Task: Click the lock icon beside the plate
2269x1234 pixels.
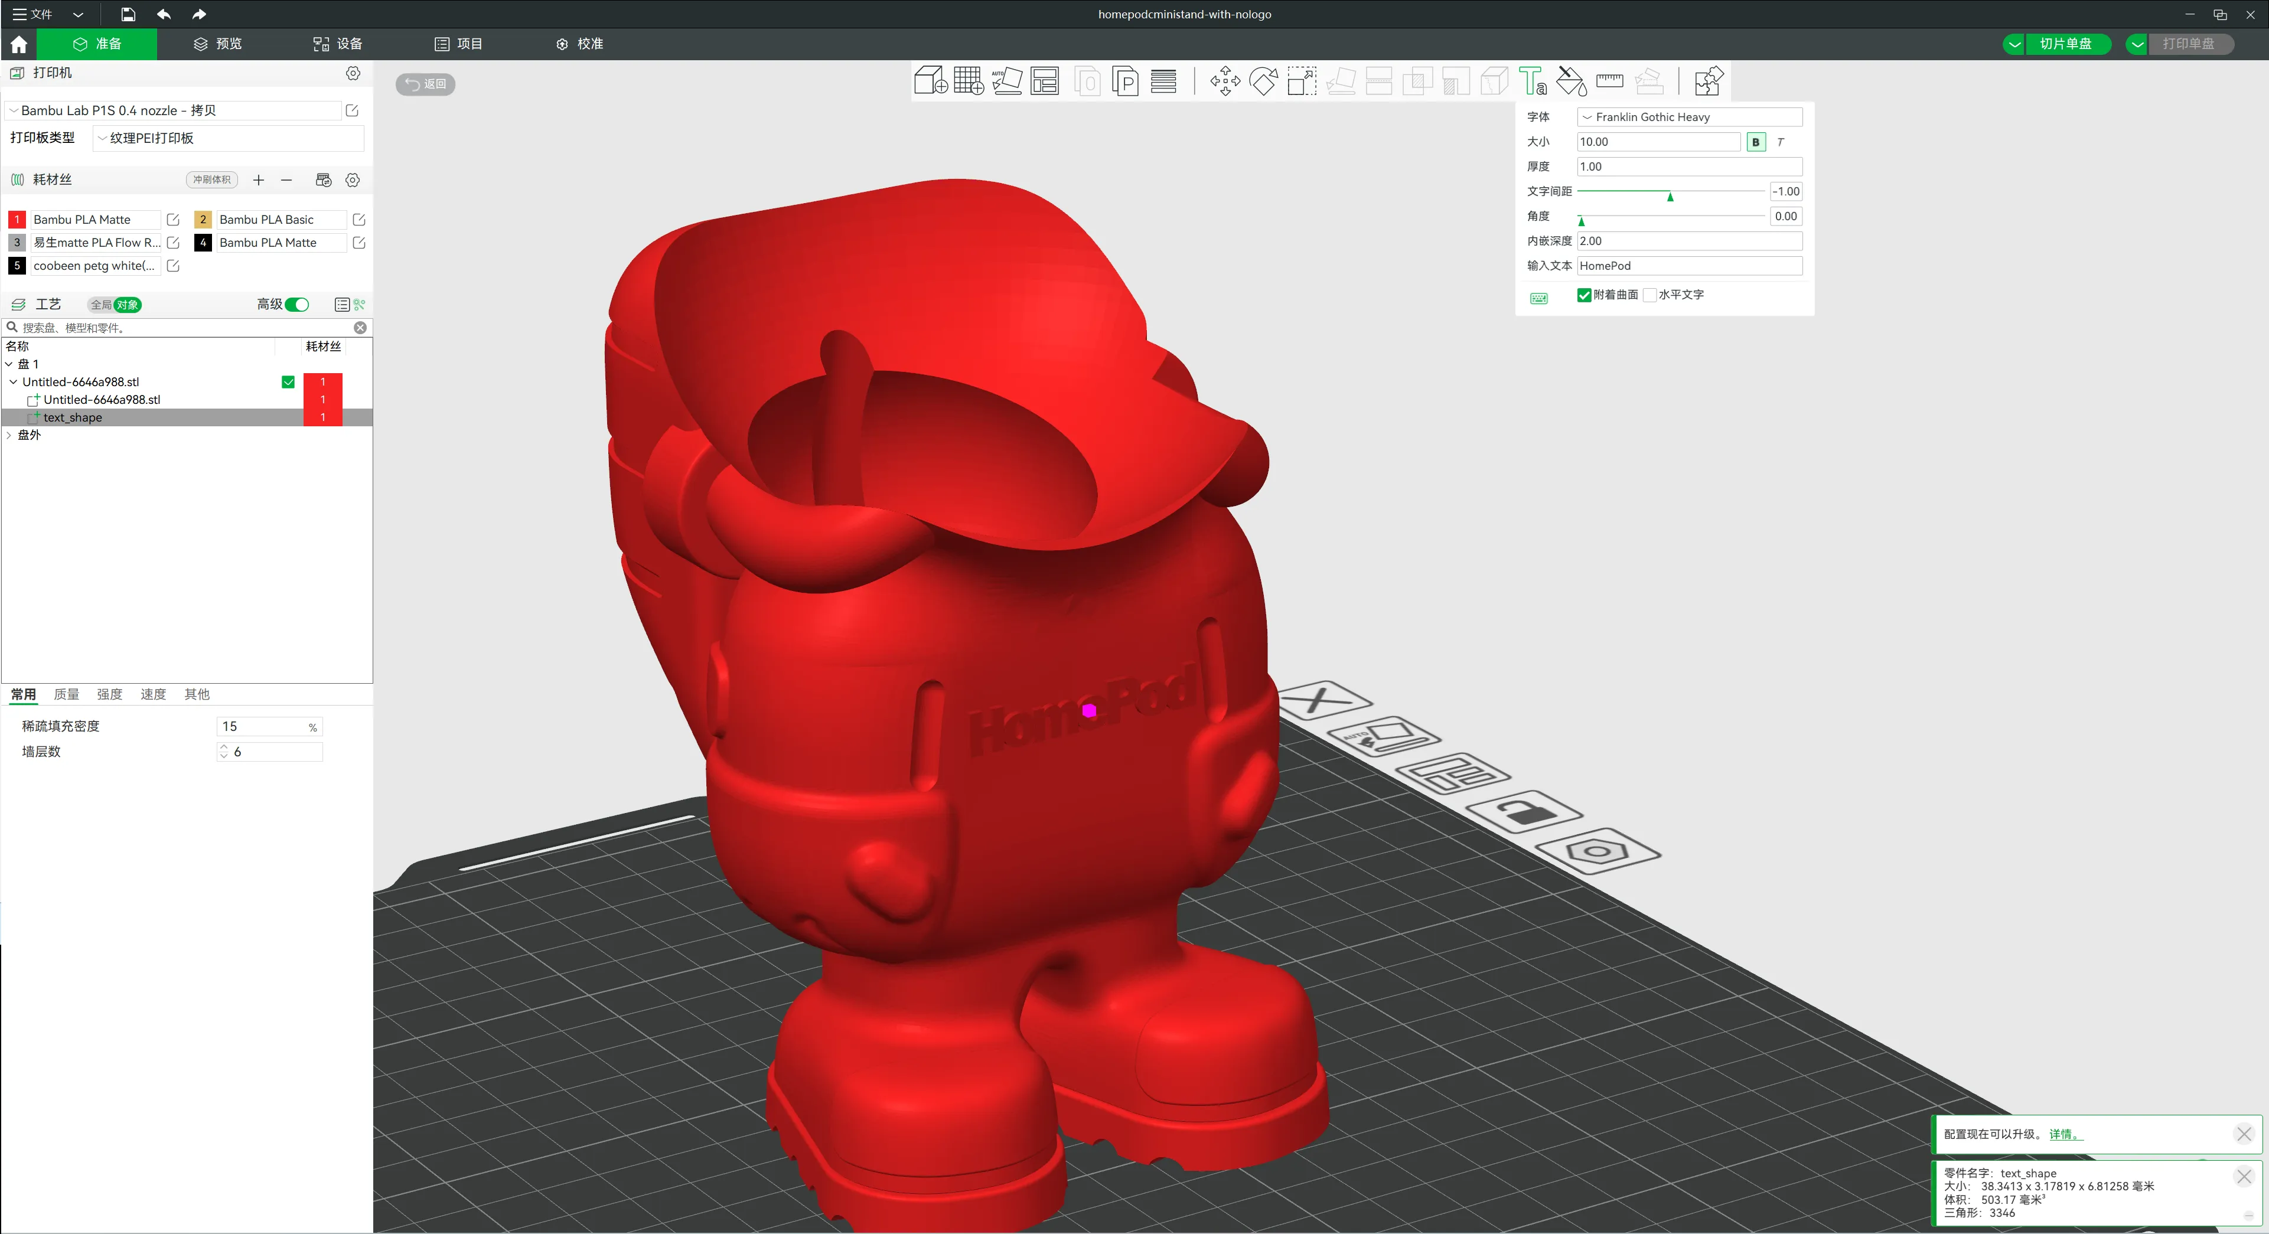Action: click(x=1524, y=811)
